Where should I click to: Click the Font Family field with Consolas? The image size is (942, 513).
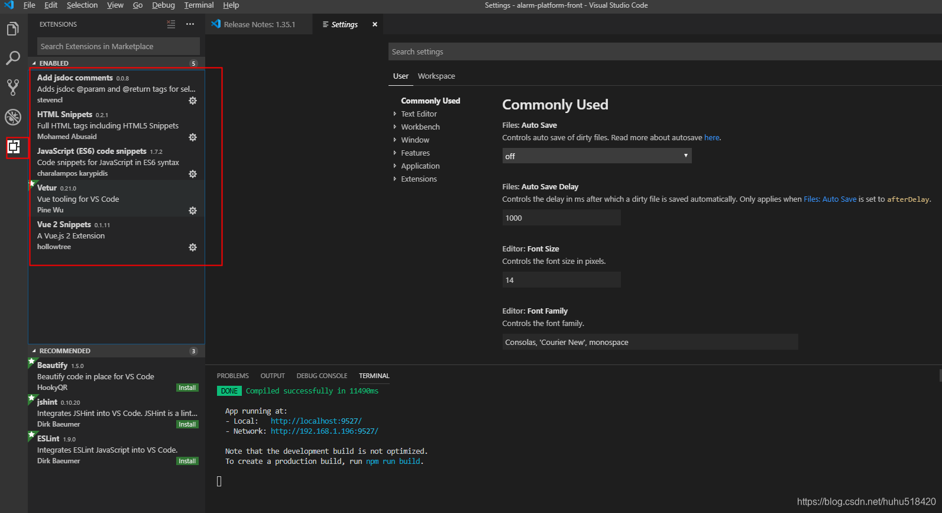tap(650, 342)
